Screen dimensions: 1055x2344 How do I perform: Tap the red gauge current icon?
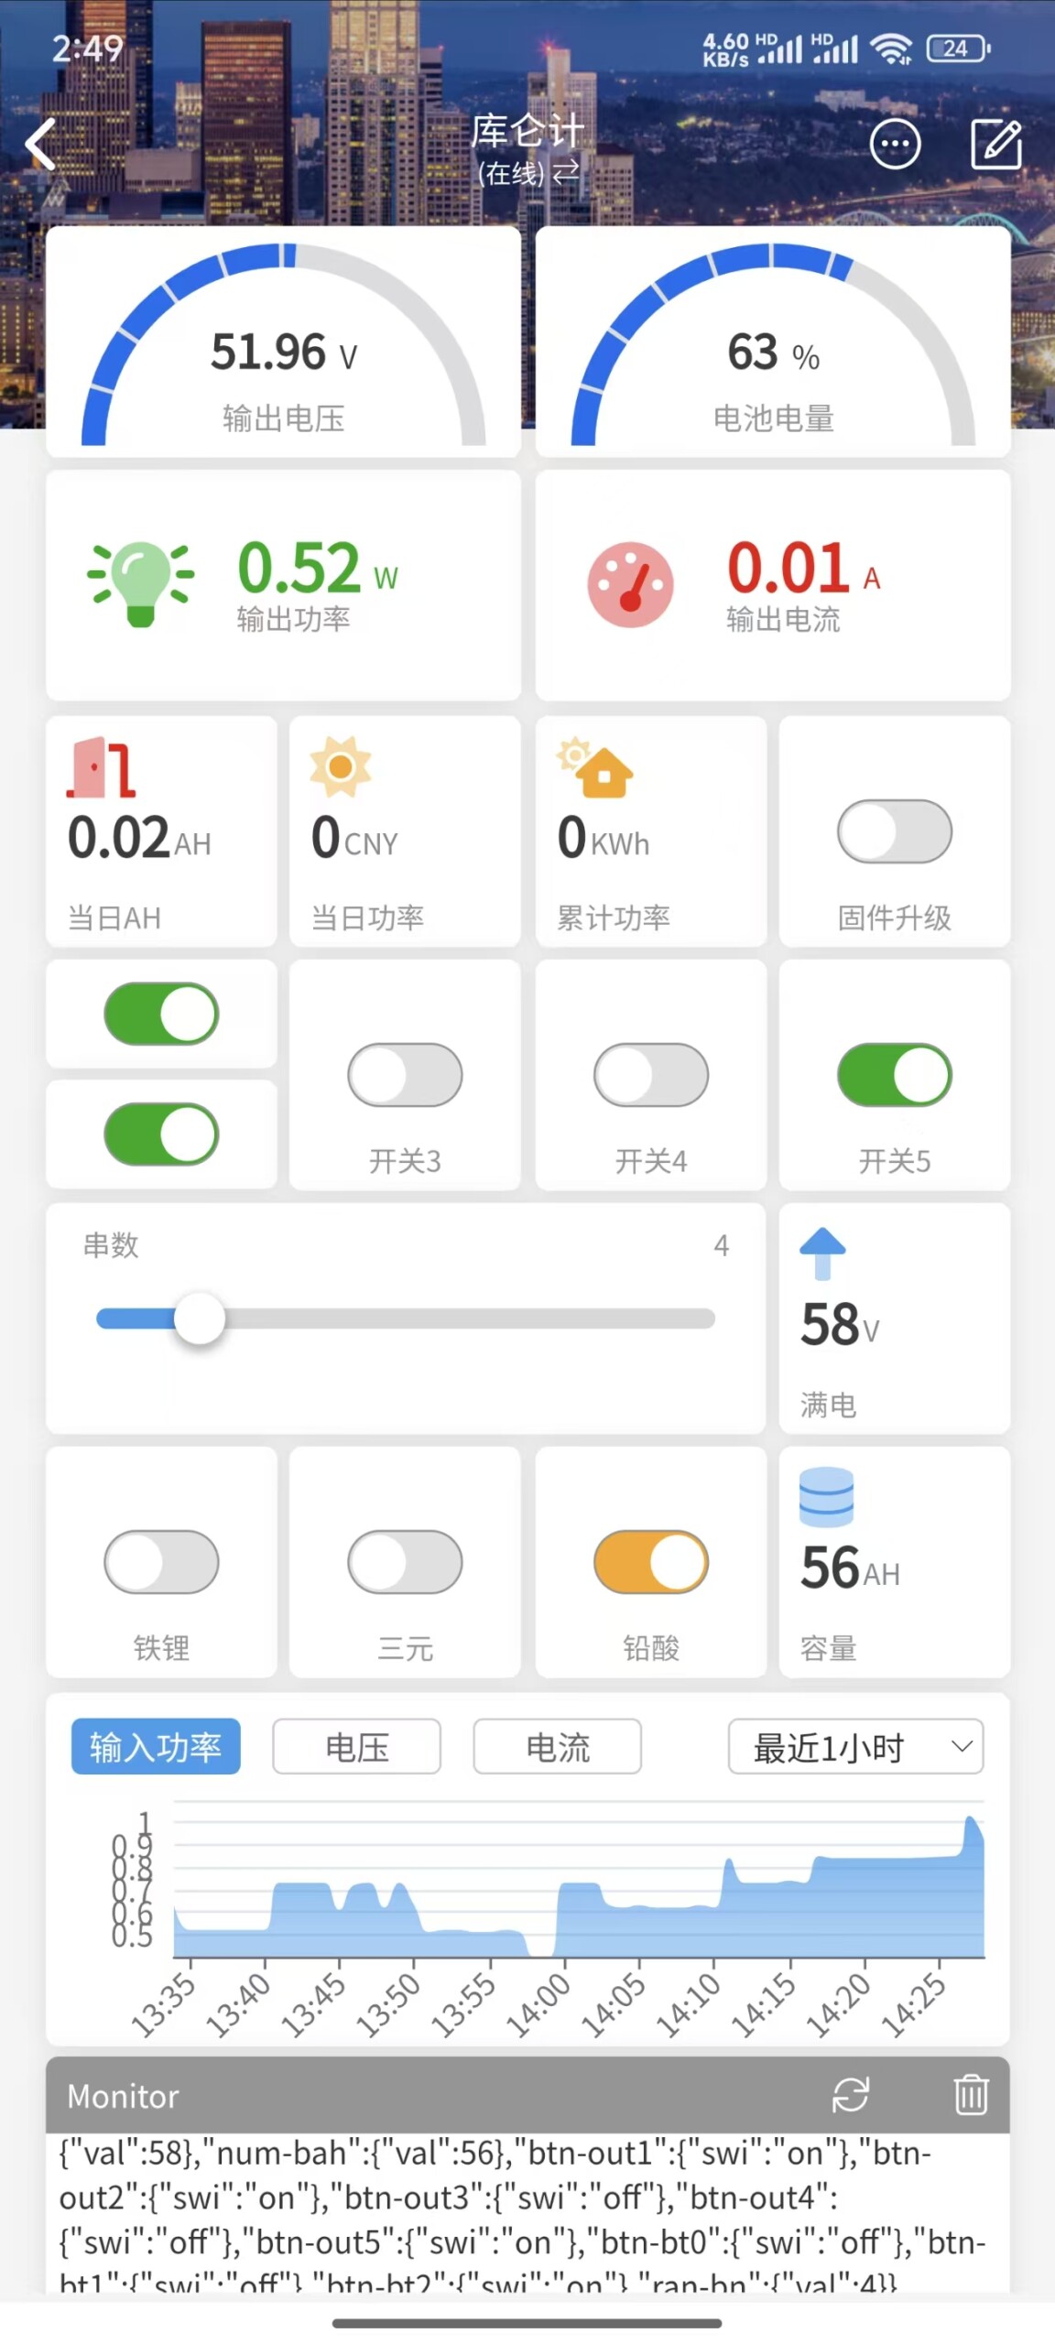click(630, 584)
